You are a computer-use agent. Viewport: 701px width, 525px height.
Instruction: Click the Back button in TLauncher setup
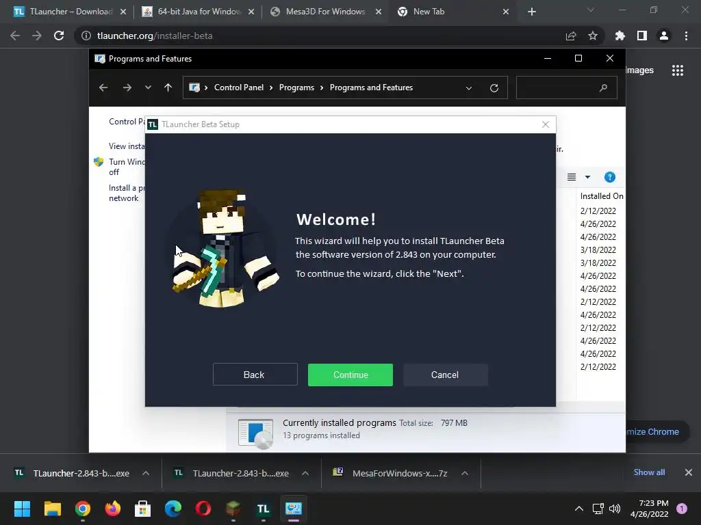255,375
